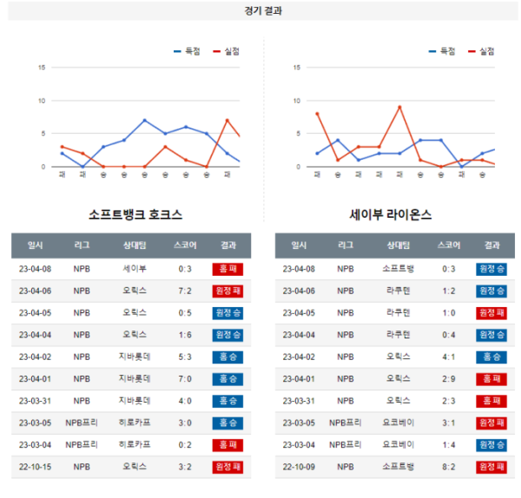This screenshot has width=521, height=498.
Task: Select score 1:6 in SoftBank table
Action: 185,335
